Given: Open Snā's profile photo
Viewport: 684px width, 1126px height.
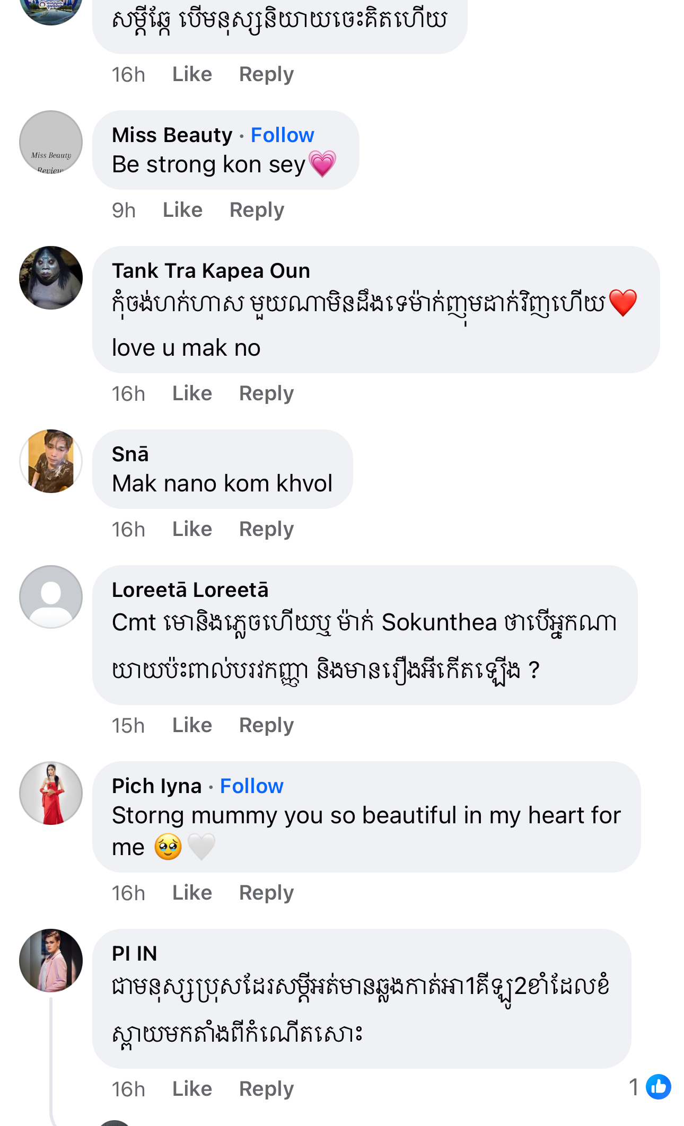Looking at the screenshot, I should tap(51, 461).
